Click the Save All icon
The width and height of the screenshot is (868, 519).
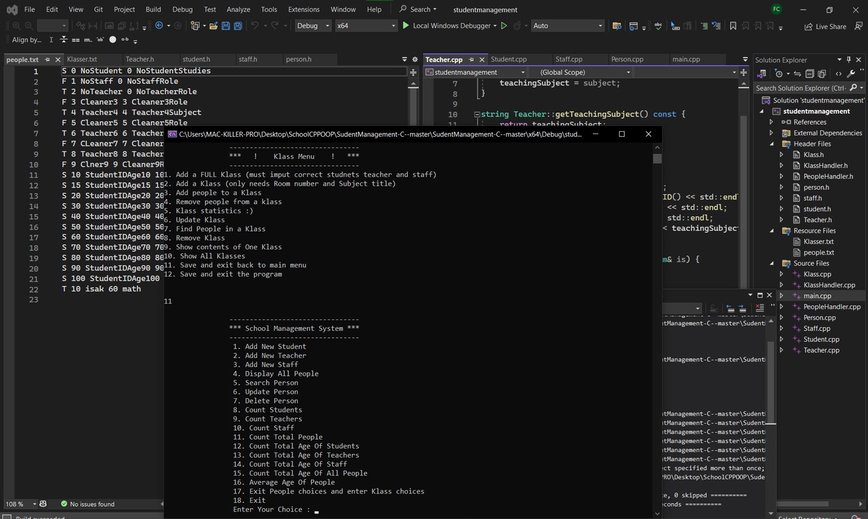[238, 25]
